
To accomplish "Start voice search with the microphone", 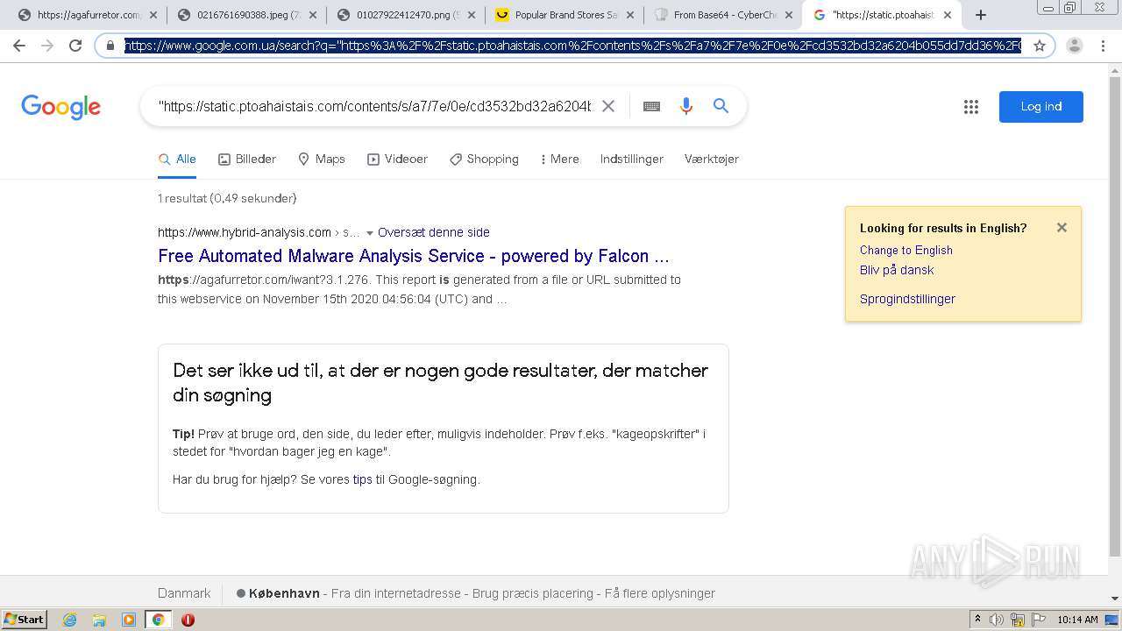I will pos(686,106).
